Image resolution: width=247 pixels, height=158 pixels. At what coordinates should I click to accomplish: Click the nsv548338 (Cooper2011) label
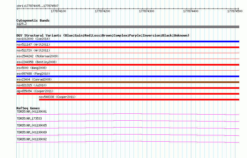pos(57,97)
